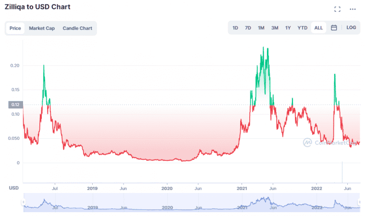Switch to the Market Cap tab
The height and width of the screenshot is (216, 365).
(x=42, y=28)
